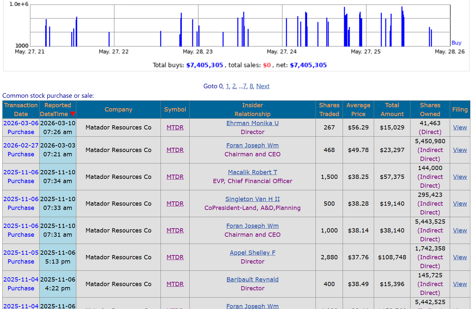Click the red sort arrow beside Reported DateTime

(73, 114)
